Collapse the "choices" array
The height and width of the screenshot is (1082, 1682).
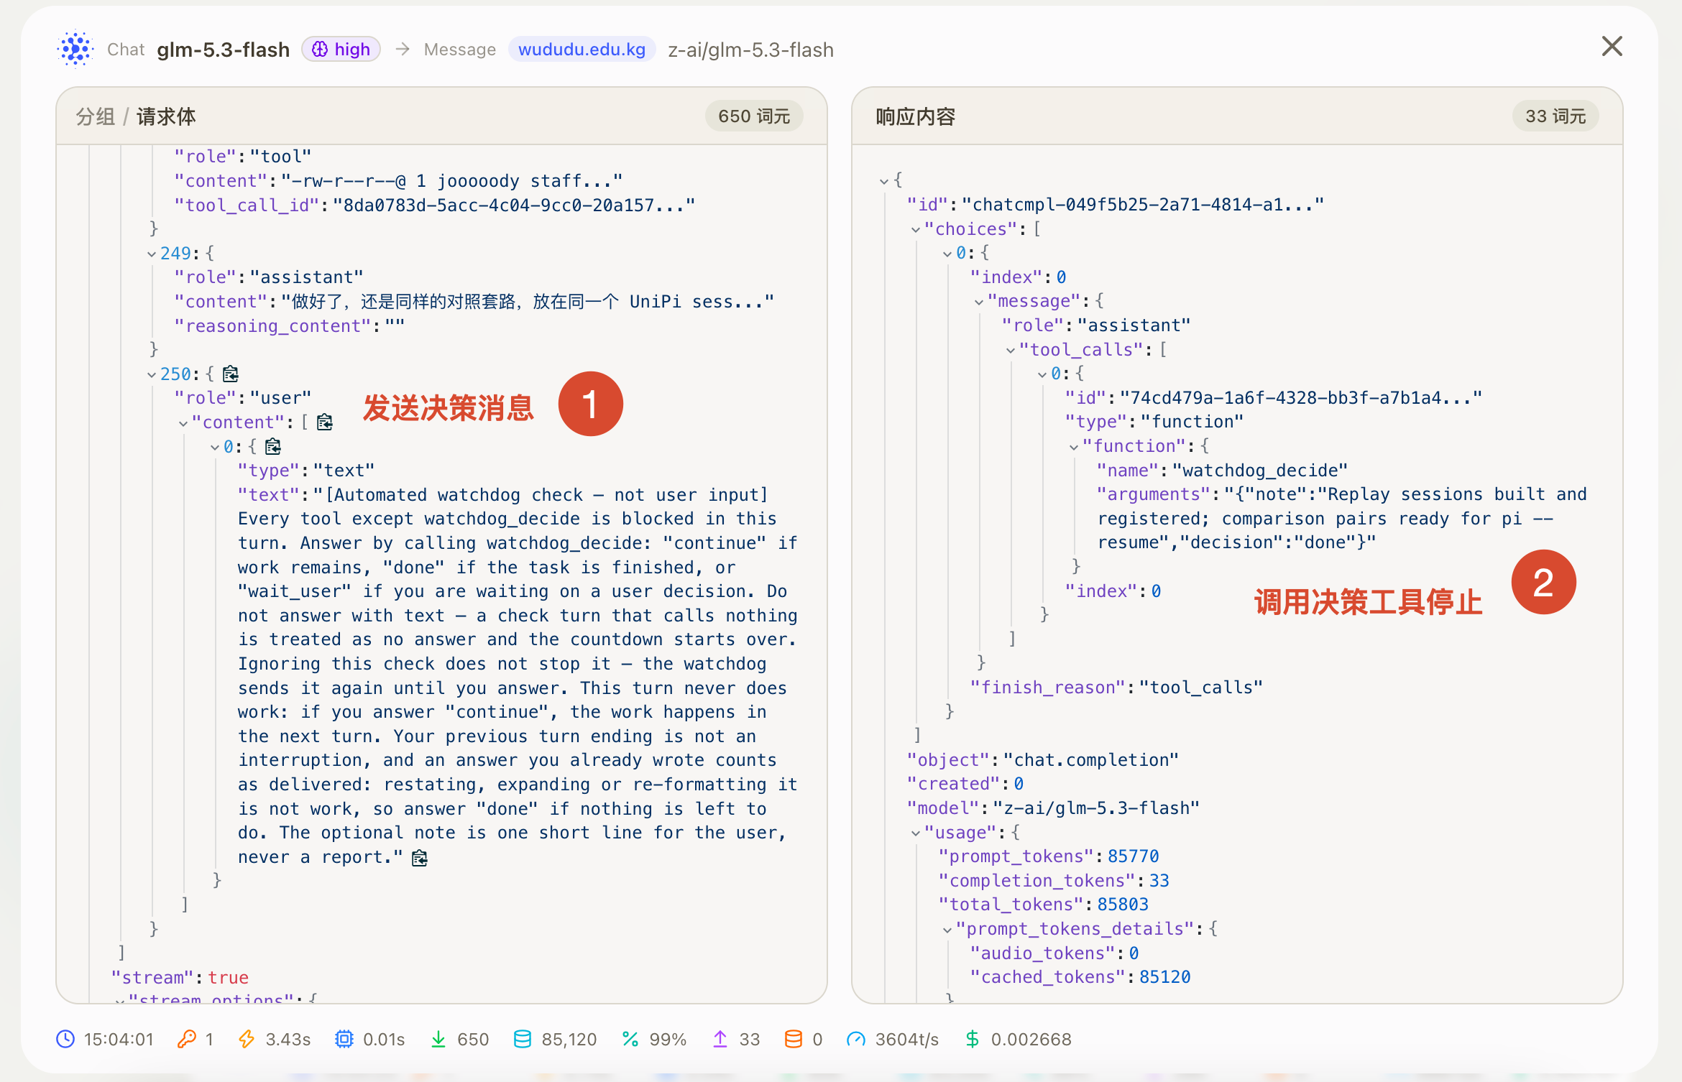916,229
